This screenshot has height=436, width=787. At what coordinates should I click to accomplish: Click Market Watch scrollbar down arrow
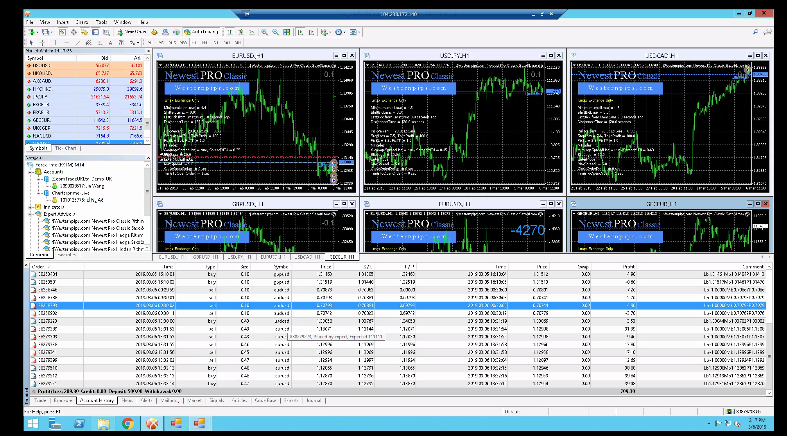[147, 141]
